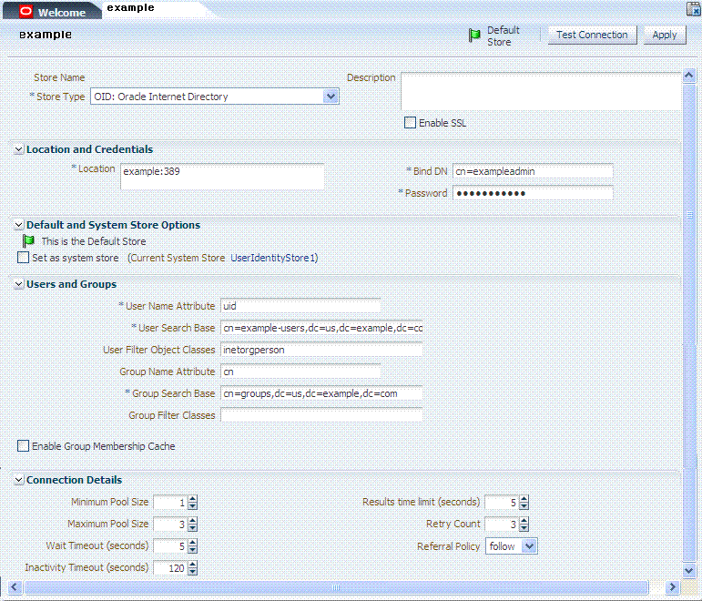This screenshot has width=702, height=601.
Task: Click the Apply button
Action: (665, 35)
